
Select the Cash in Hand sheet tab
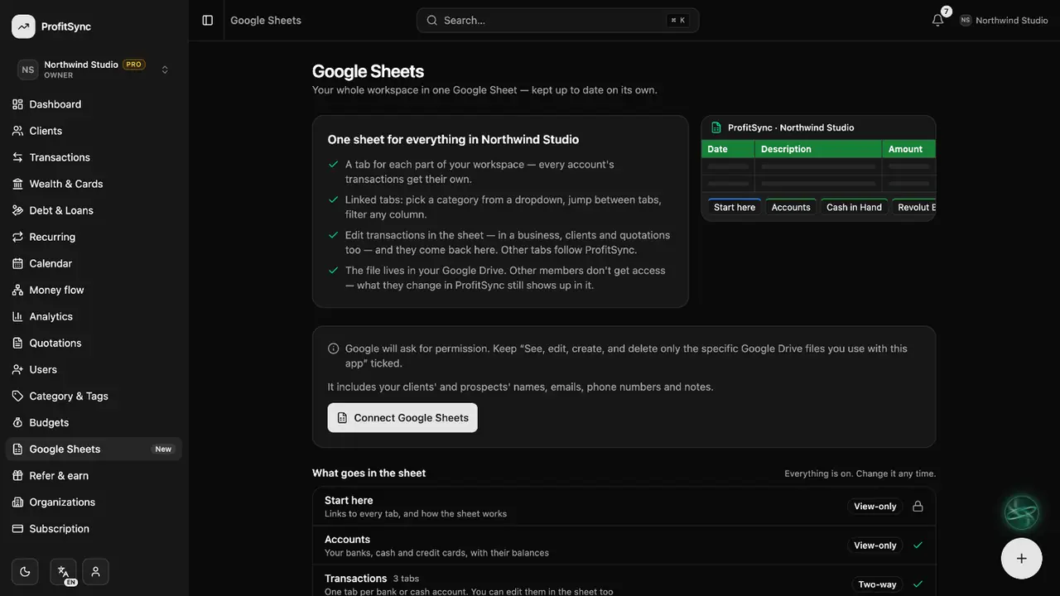(x=854, y=207)
